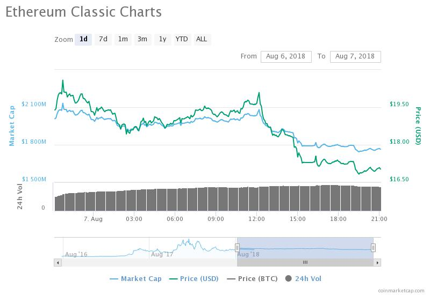430x295 pixels.
Task: Choose the 3m zoom option
Action: click(x=142, y=39)
